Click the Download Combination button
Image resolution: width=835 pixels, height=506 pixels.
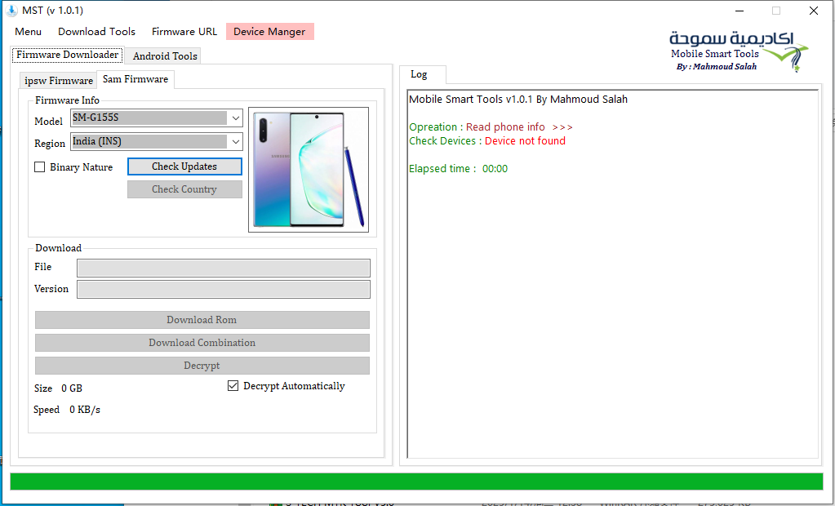(202, 343)
